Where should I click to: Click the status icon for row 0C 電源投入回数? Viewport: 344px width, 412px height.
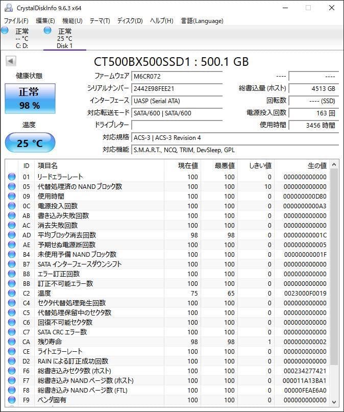12,206
